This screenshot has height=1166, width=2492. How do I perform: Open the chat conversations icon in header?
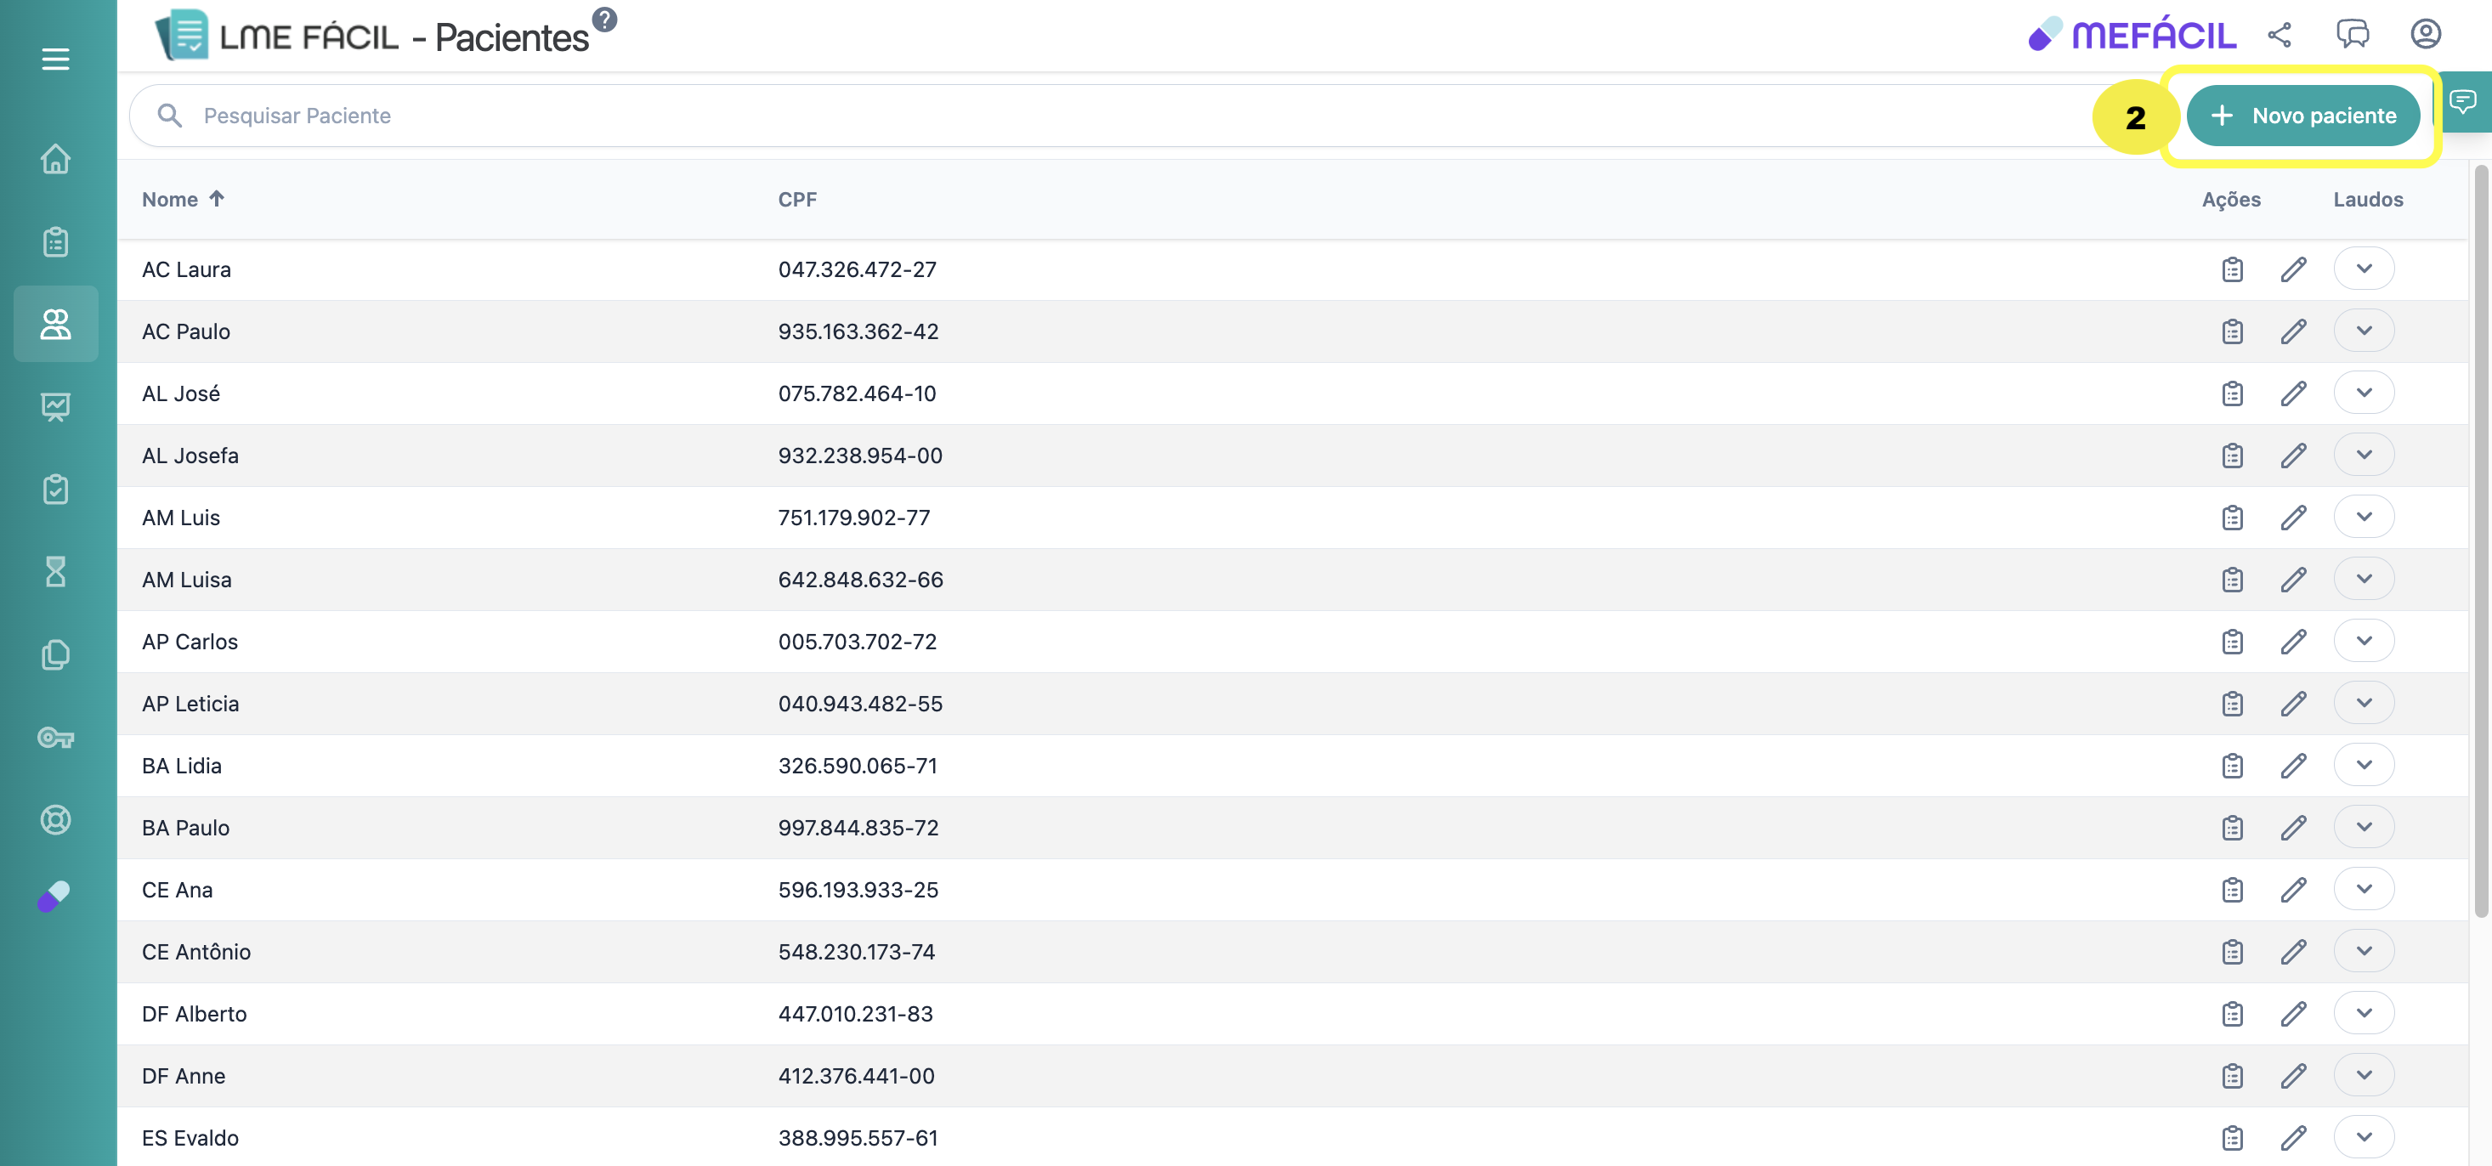(2352, 35)
